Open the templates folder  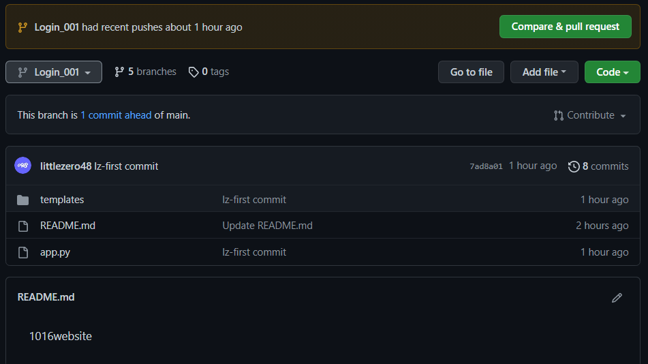point(62,200)
